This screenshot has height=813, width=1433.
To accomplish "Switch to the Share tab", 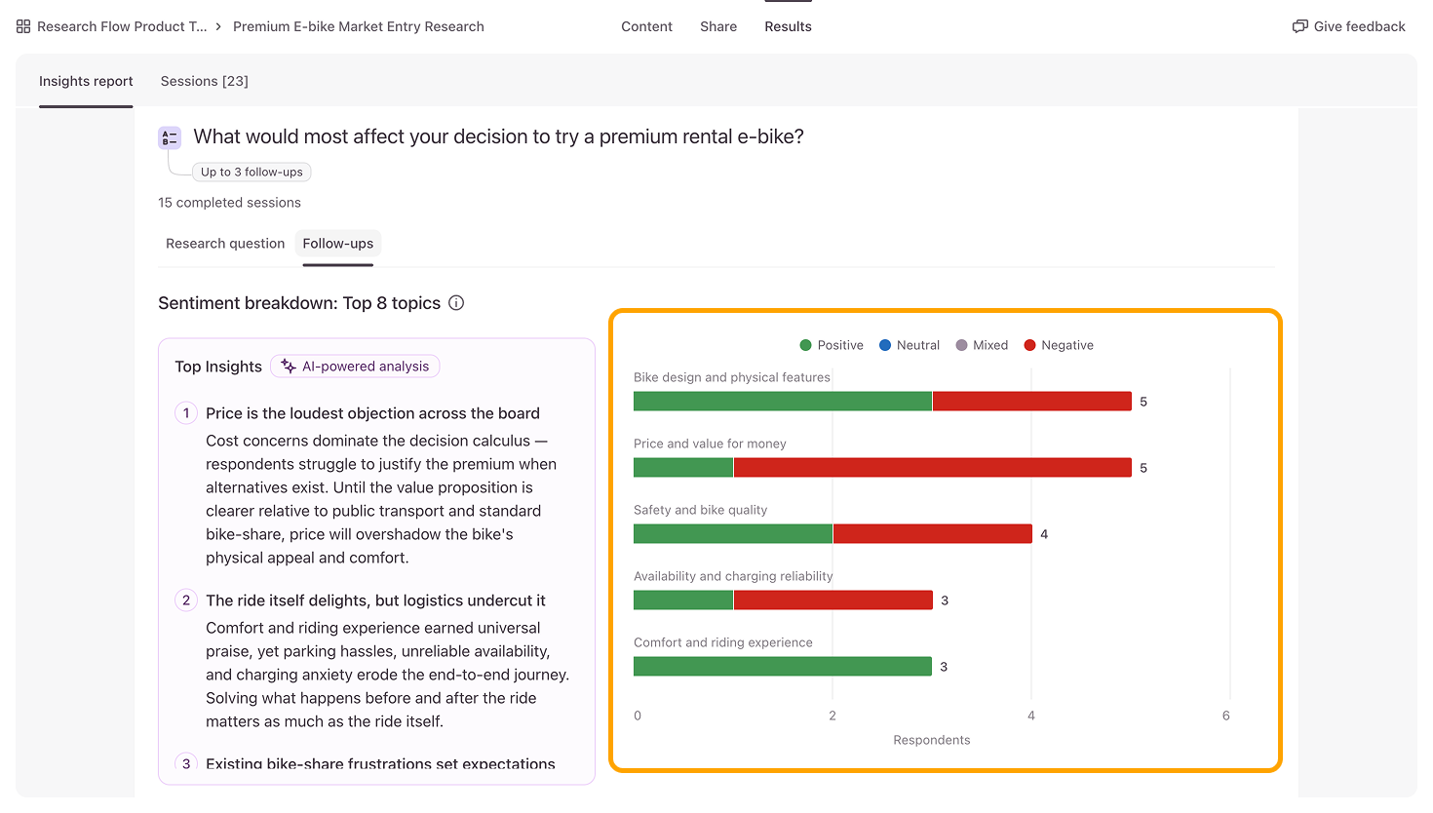I will [x=718, y=26].
